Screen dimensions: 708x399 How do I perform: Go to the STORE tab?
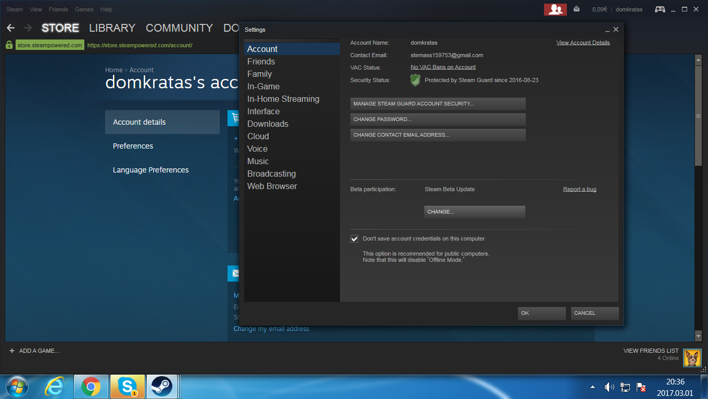click(x=60, y=28)
